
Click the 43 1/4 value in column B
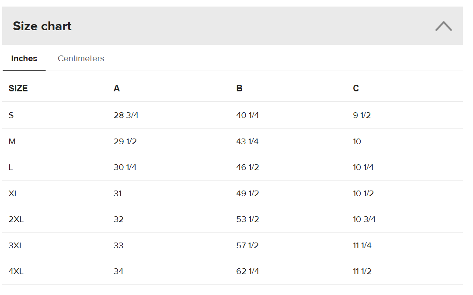point(247,142)
